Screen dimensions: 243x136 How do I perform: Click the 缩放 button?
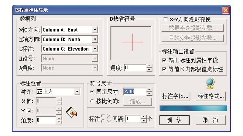[138, 102]
